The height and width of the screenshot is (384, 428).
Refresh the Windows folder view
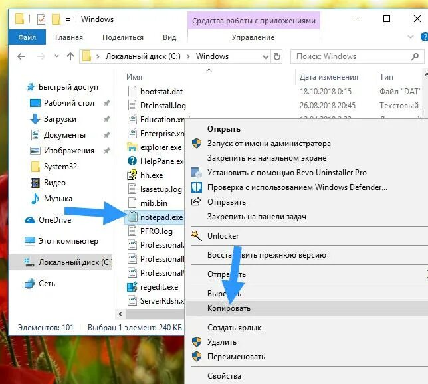pyautogui.click(x=277, y=56)
